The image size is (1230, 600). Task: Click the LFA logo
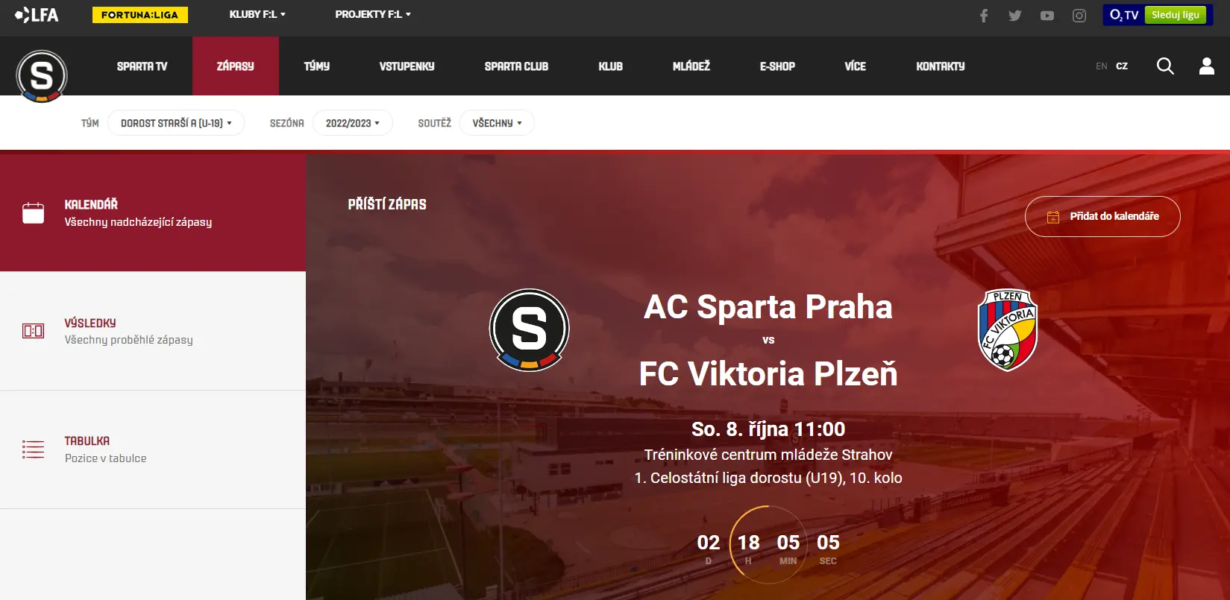(x=37, y=15)
